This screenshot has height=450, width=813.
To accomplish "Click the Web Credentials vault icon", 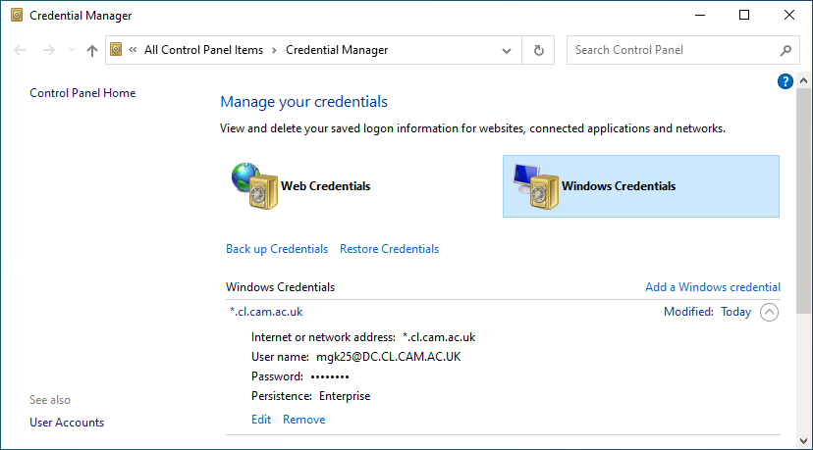I will 254,185.
